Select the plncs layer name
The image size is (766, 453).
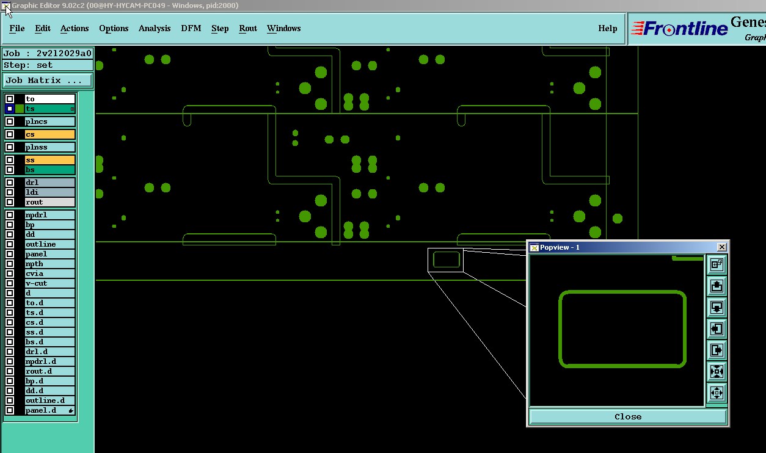[x=50, y=121]
